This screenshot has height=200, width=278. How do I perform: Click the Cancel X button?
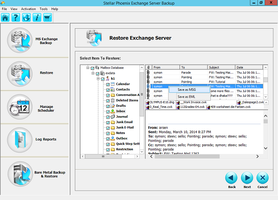coord(263,178)
